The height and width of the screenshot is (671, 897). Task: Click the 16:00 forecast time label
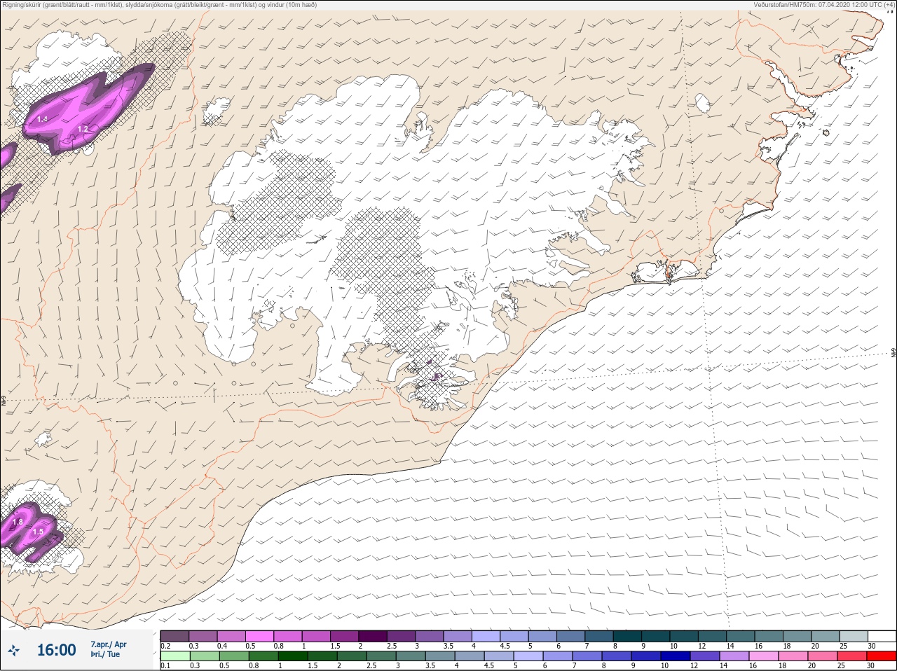(56, 650)
